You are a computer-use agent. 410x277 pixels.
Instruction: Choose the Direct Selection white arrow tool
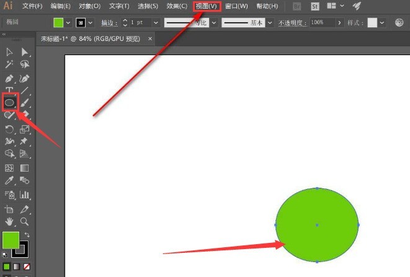coord(25,52)
